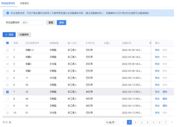Go to page 7 in pagination

click(165, 123)
